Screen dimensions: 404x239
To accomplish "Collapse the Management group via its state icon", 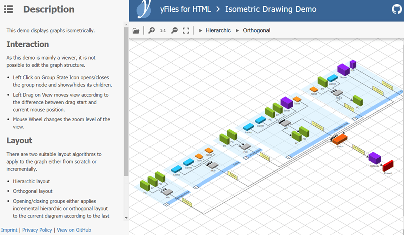I will tap(166, 204).
